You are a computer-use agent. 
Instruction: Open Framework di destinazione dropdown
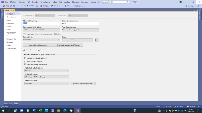42,30
